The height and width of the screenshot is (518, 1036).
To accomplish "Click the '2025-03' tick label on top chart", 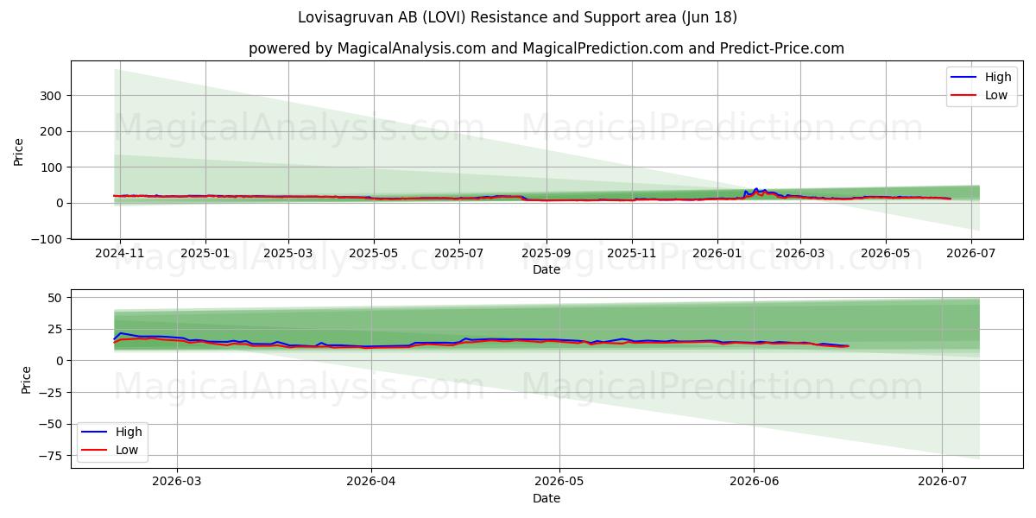I will coord(287,253).
